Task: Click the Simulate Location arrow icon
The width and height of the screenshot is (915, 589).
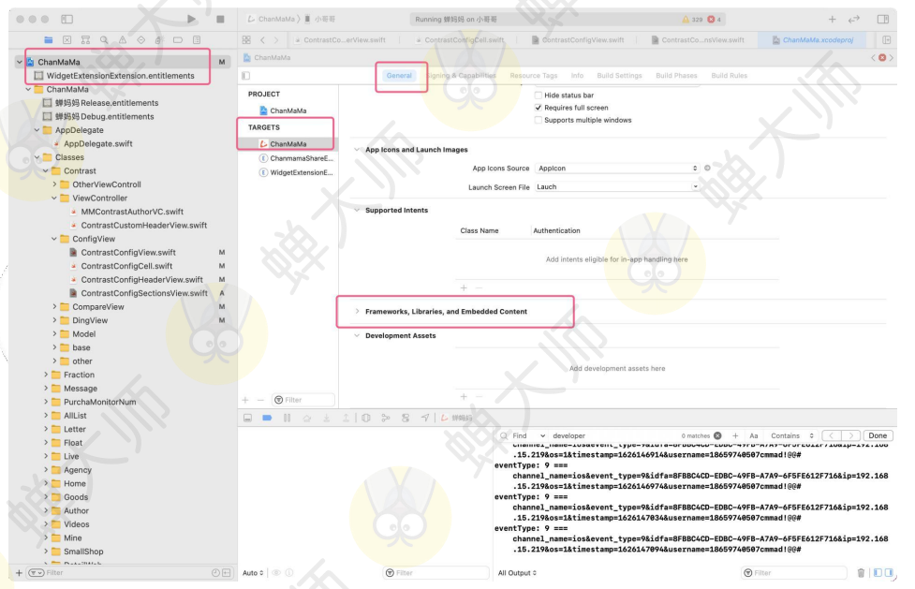Action: [425, 418]
